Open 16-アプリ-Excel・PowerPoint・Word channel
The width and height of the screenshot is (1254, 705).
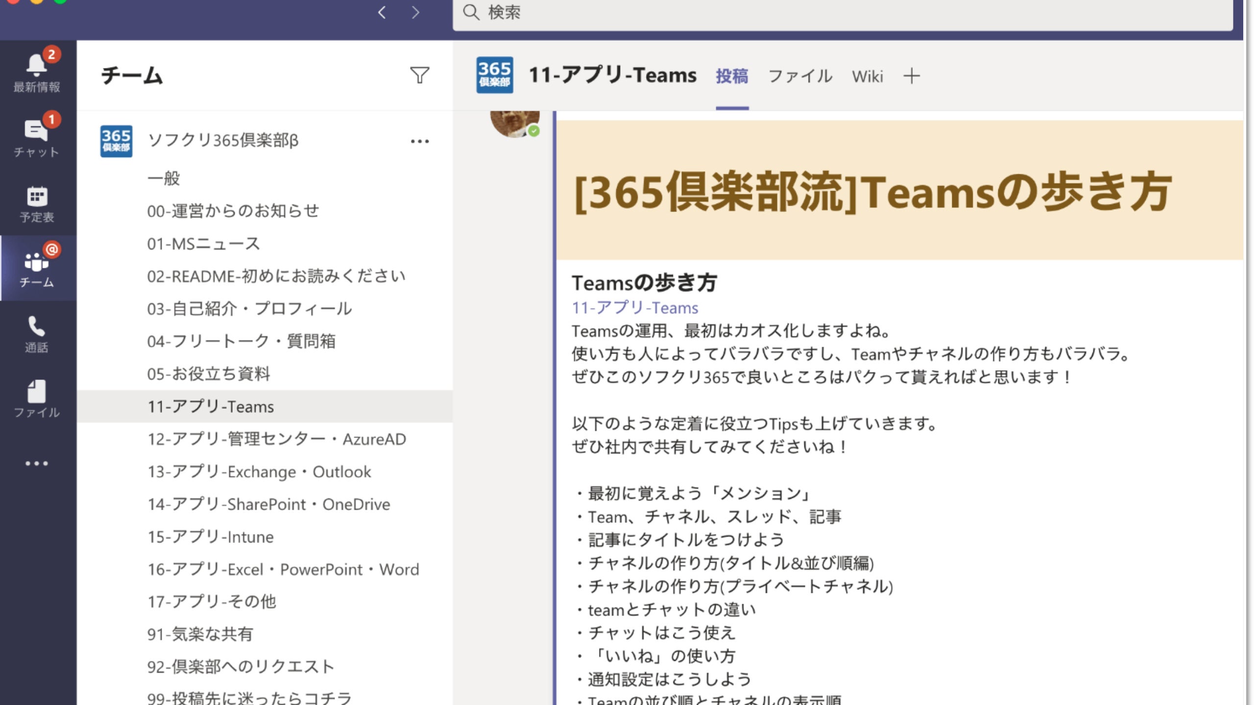[283, 569]
